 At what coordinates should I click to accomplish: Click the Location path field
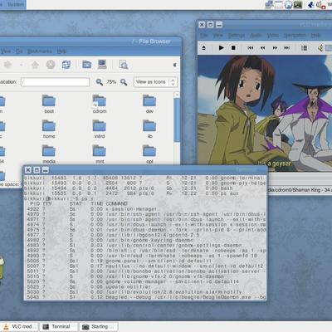[55, 82]
